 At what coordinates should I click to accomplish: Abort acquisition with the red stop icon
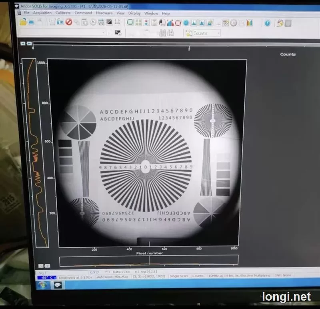coord(69,22)
